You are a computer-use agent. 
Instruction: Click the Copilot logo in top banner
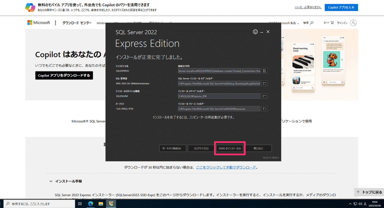[30, 7]
